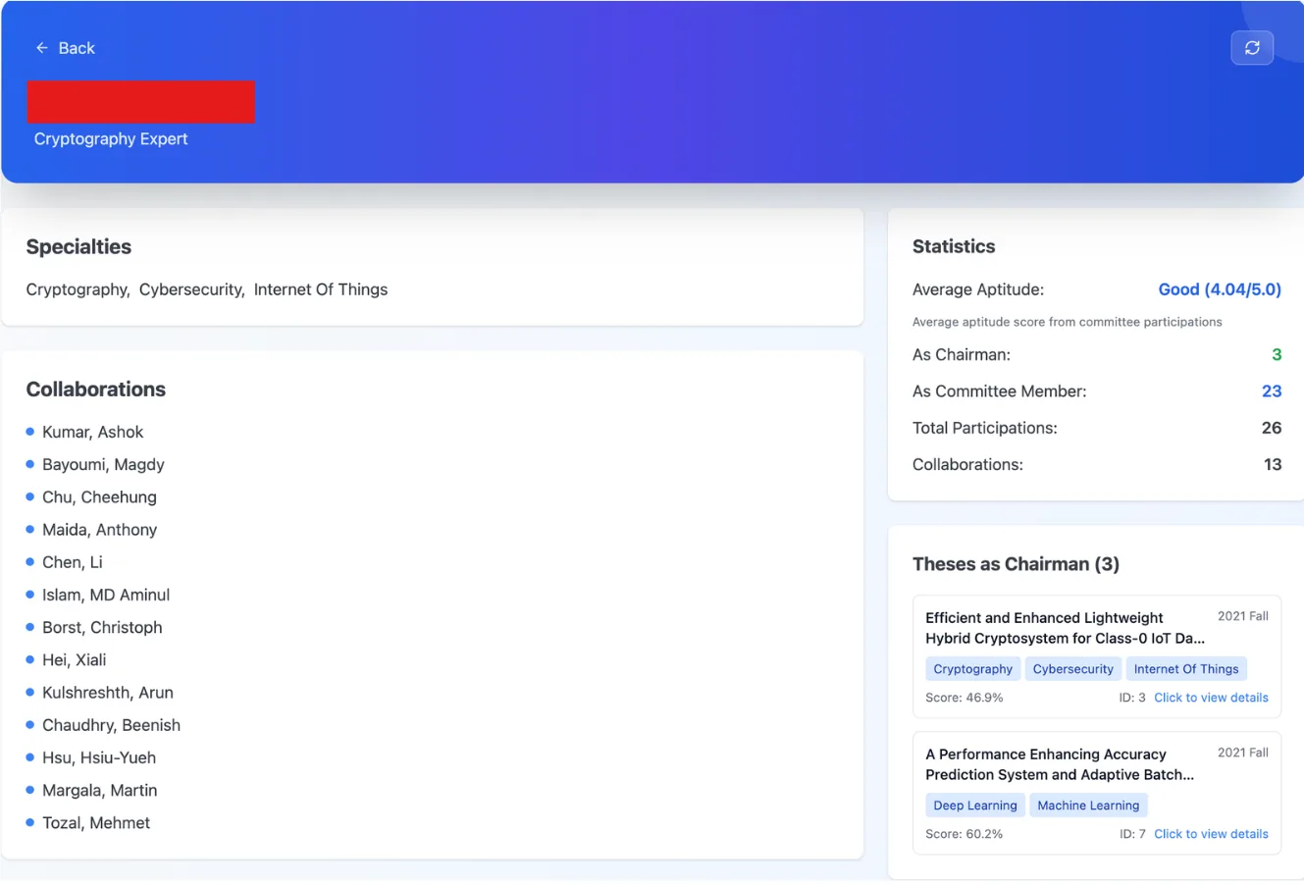Click the As Chairman count 3
Viewport: 1304px width, 885px height.
pos(1277,354)
